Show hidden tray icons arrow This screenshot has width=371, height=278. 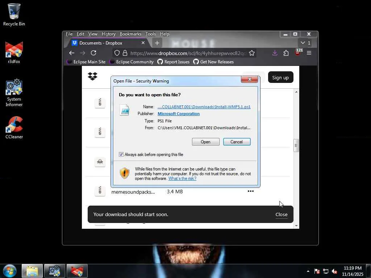coord(308,271)
